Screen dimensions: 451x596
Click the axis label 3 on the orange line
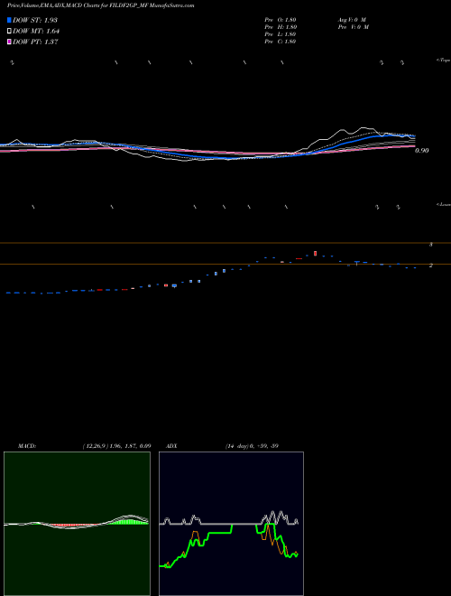[x=431, y=245]
